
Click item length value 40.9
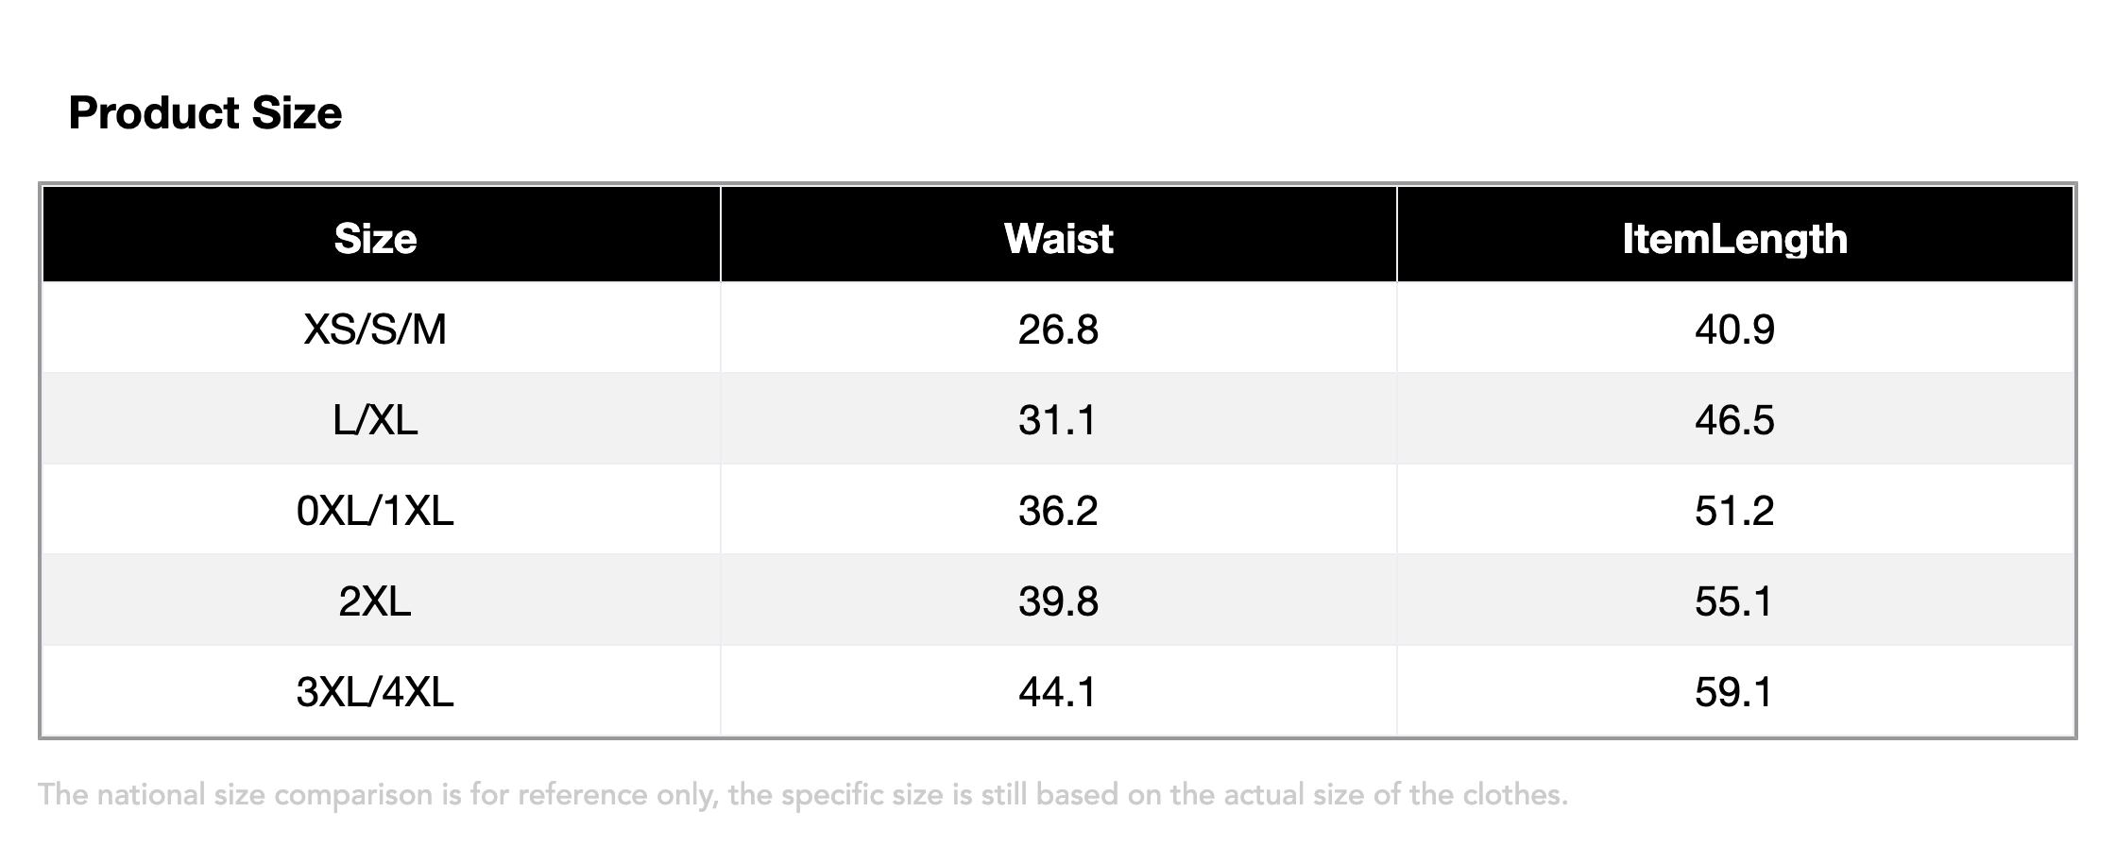point(1734,330)
